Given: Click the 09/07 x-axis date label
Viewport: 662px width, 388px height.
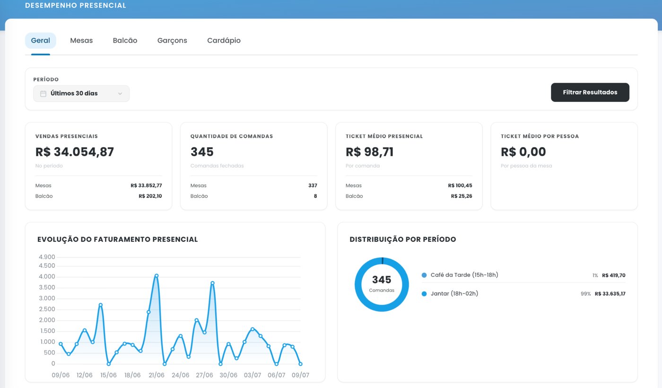Looking at the screenshot, I should point(300,375).
